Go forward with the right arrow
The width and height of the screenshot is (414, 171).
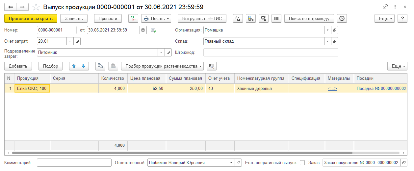click(x=22, y=7)
